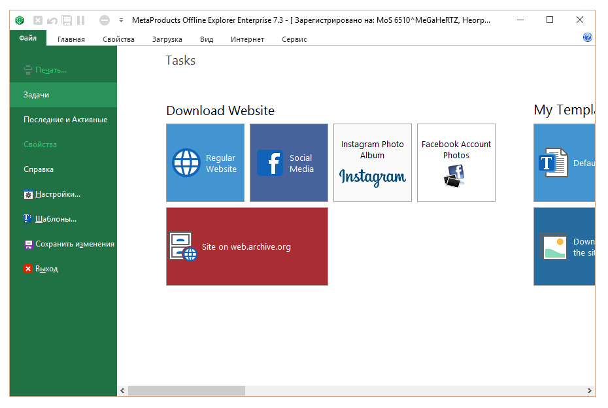Click the horizontal scrollbar left arrow
608x408 pixels.
click(122, 390)
